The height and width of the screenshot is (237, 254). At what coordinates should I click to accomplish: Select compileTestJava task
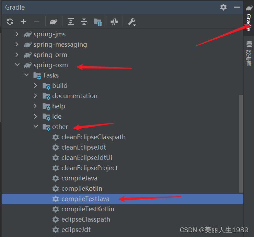click(123, 199)
